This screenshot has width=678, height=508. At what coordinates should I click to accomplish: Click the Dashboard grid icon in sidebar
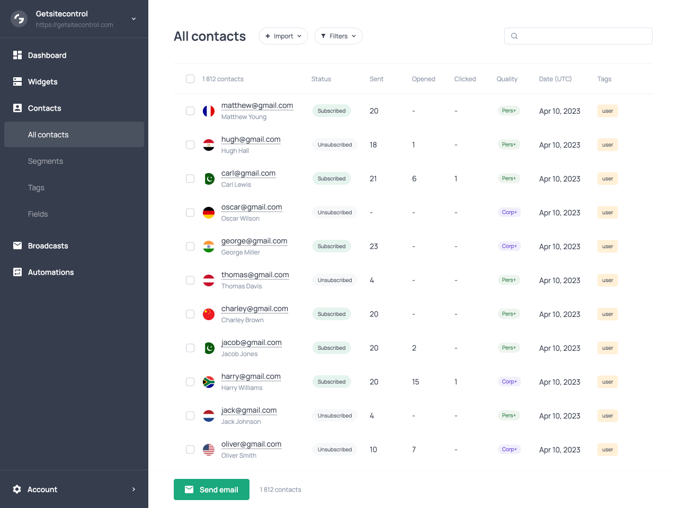click(x=17, y=55)
